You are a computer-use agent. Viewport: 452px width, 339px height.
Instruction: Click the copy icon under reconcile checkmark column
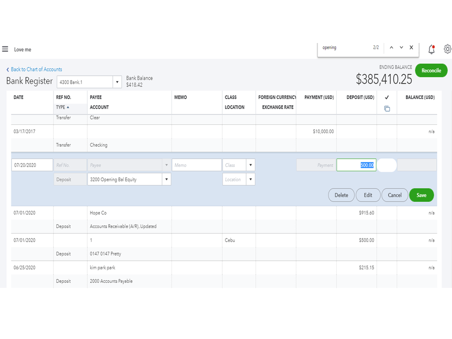point(387,109)
